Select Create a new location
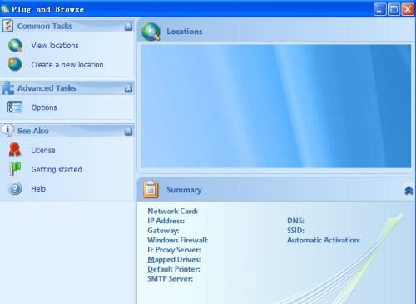The height and width of the screenshot is (304, 416). click(67, 65)
